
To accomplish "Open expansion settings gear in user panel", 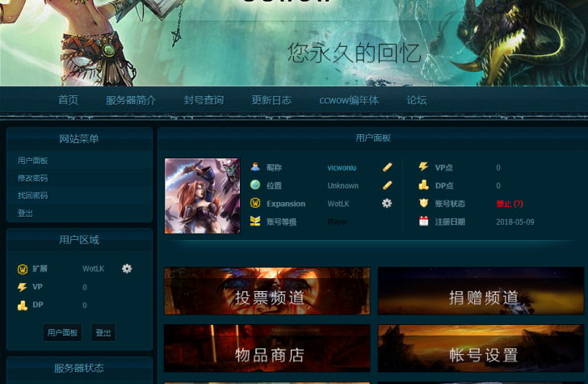I will point(387,204).
